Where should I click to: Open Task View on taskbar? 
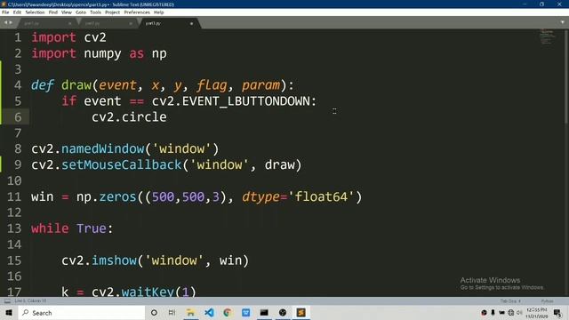coord(172,313)
